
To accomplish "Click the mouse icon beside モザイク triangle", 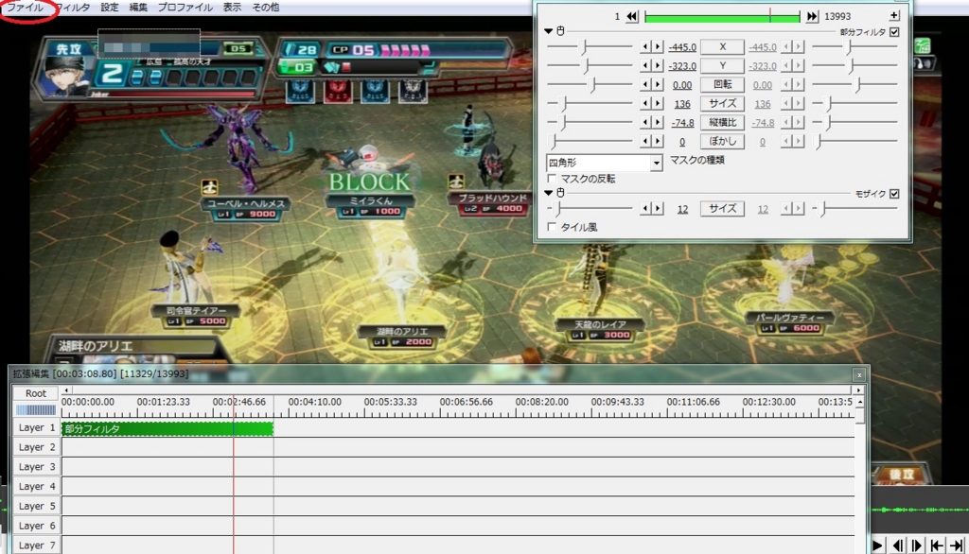I will click(560, 193).
